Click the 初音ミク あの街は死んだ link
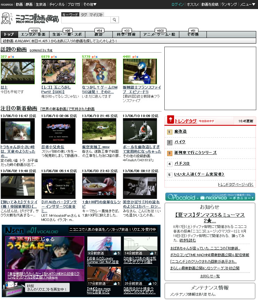 coord(140,260)
